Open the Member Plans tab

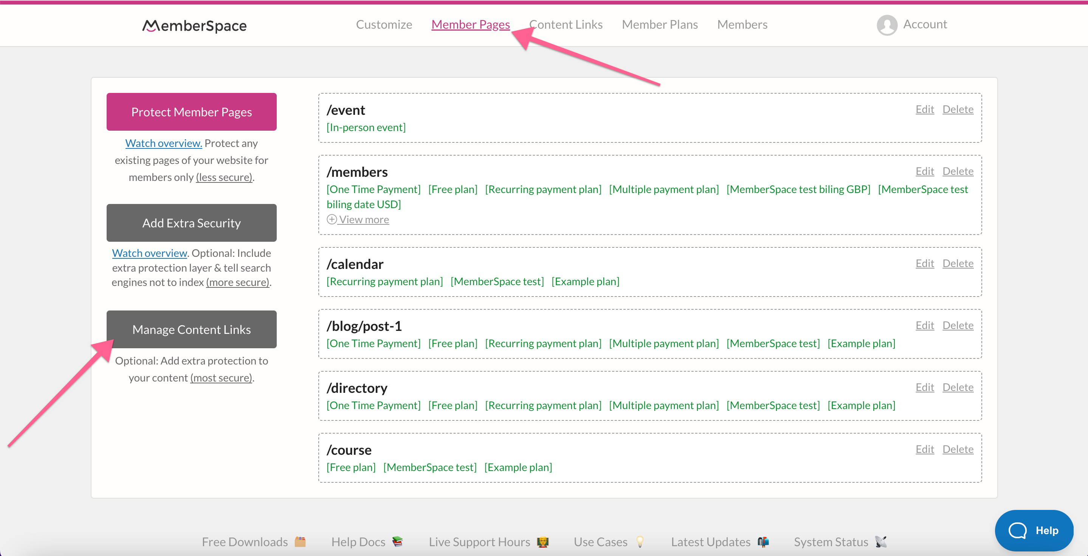tap(660, 25)
